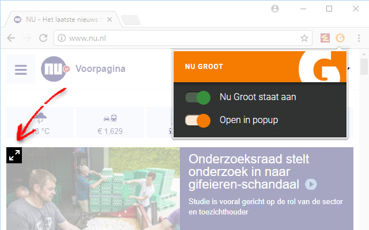The width and height of the screenshot is (369, 230).
Task: Click the address bar showing www.nu.nl
Action: [x=183, y=38]
